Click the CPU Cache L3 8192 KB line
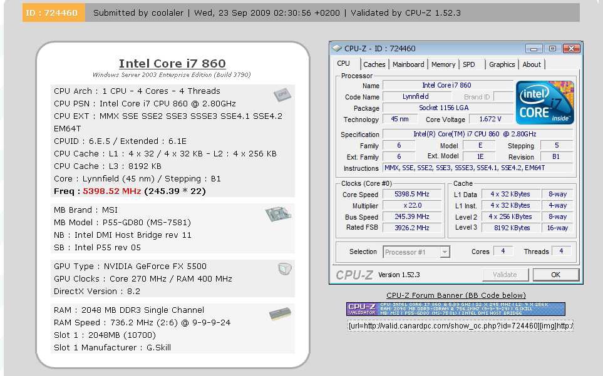This screenshot has width=603, height=376. [x=107, y=166]
